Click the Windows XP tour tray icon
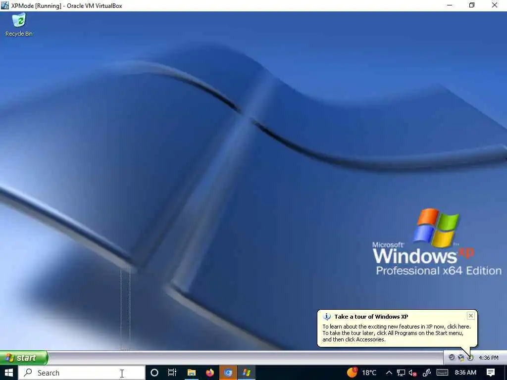Screen dimensions: 507x380 pos(470,357)
